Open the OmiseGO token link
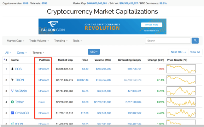 (22, 113)
